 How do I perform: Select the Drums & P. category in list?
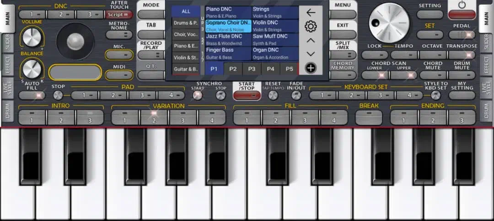click(x=186, y=23)
